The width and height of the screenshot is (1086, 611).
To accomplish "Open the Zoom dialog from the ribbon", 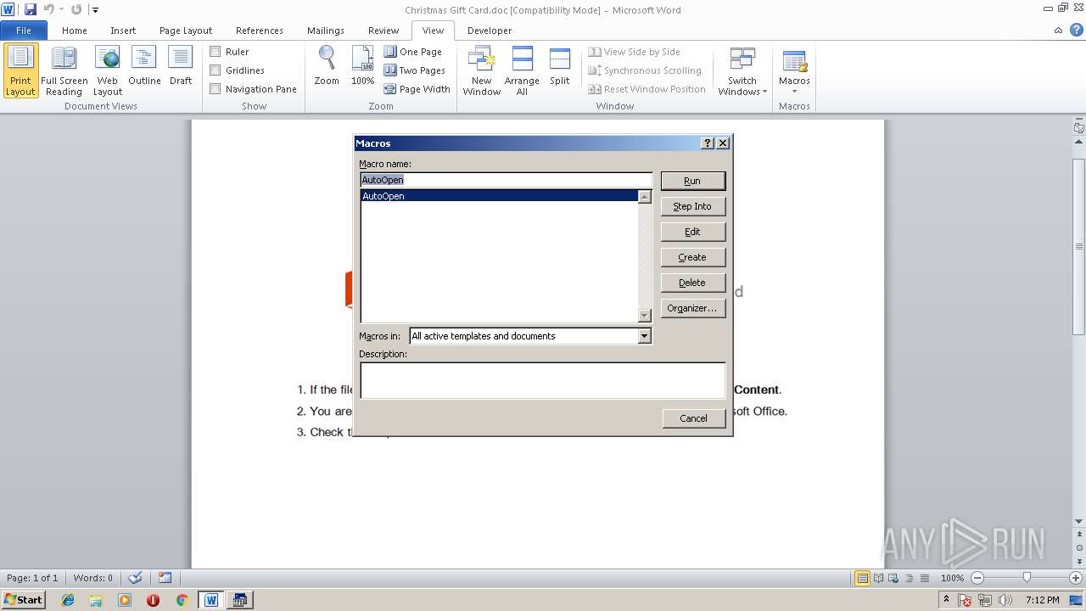I will 327,67.
